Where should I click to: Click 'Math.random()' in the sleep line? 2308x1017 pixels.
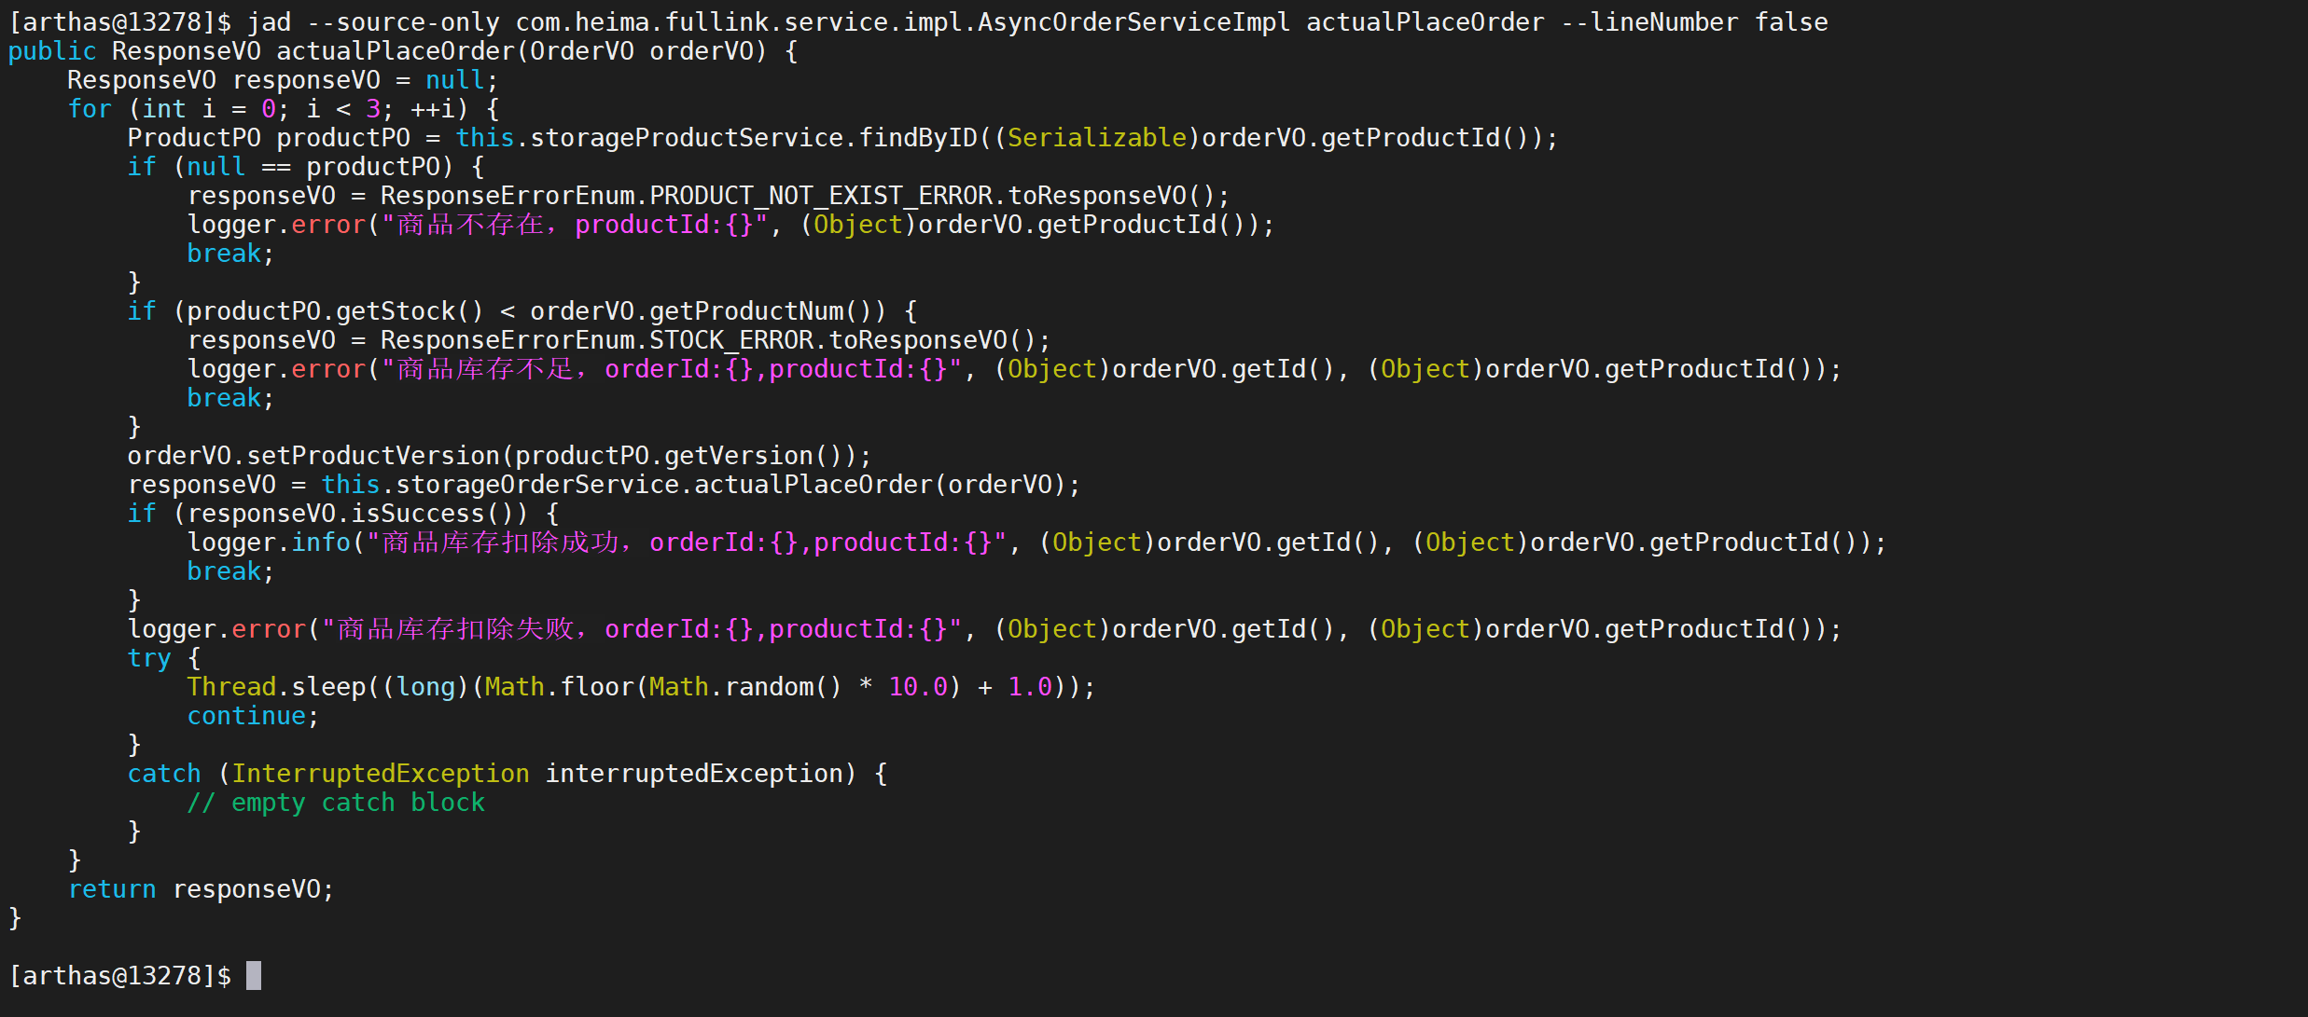[746, 687]
